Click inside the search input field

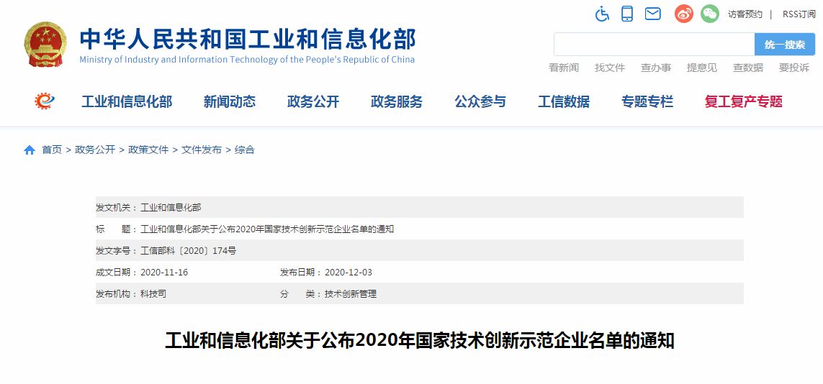pos(653,45)
